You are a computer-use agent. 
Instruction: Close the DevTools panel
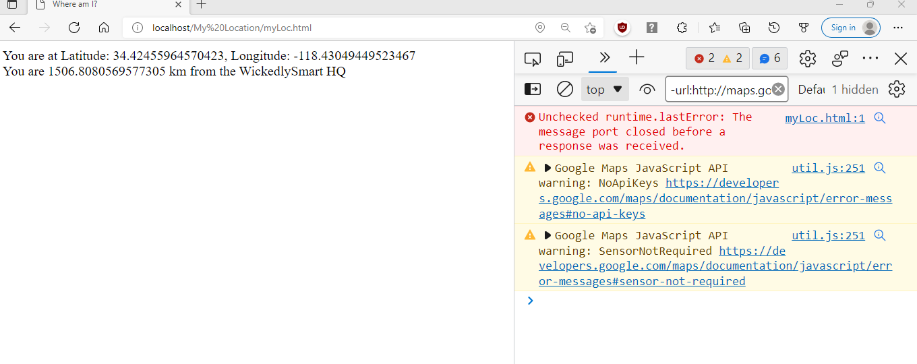[901, 59]
